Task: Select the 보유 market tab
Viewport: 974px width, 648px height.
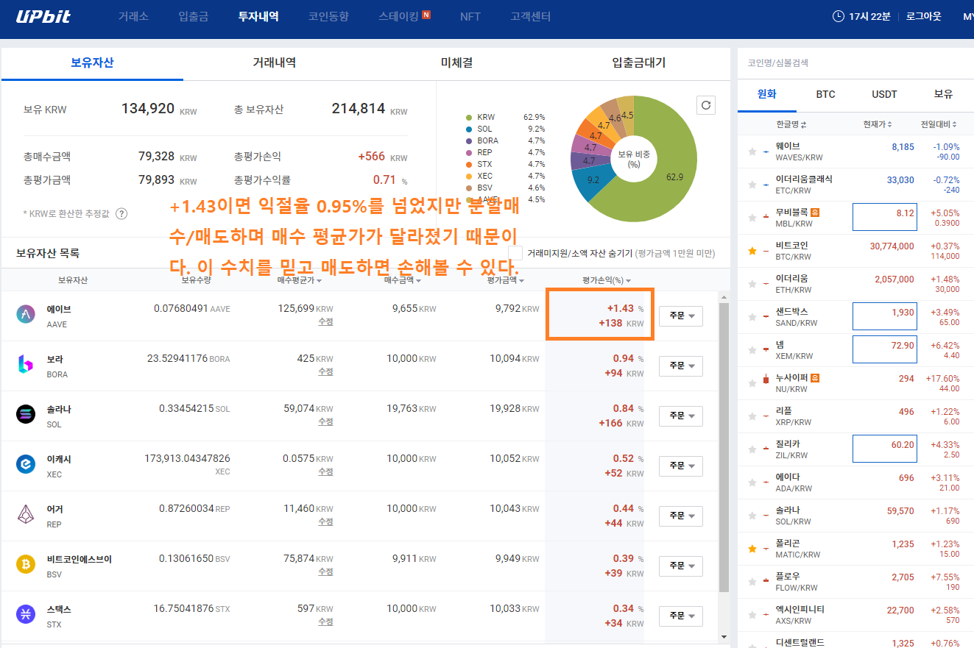Action: pyautogui.click(x=943, y=94)
